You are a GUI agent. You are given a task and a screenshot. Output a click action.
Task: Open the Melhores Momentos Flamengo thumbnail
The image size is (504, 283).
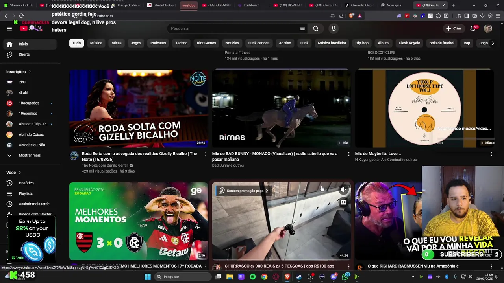point(139,221)
